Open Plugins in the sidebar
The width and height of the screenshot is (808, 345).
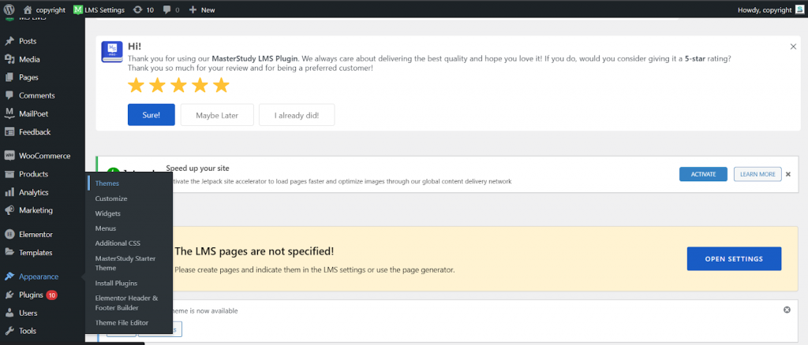[x=30, y=295]
